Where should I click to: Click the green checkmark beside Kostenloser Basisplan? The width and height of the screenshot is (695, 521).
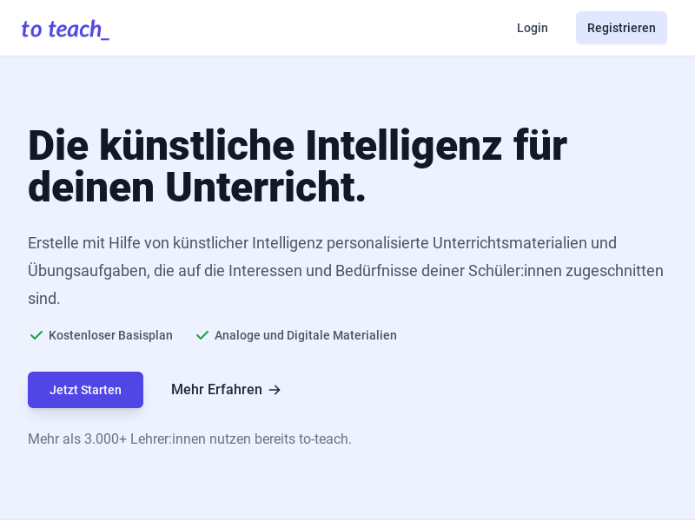click(36, 335)
